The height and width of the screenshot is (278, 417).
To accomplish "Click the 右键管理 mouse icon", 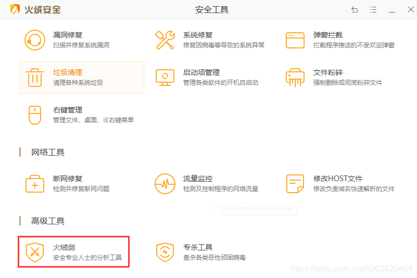I will pos(35,115).
